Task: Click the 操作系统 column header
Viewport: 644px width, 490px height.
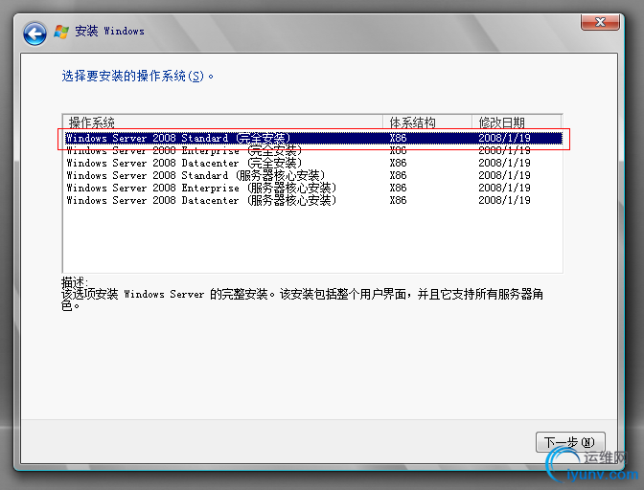Action: [223, 122]
